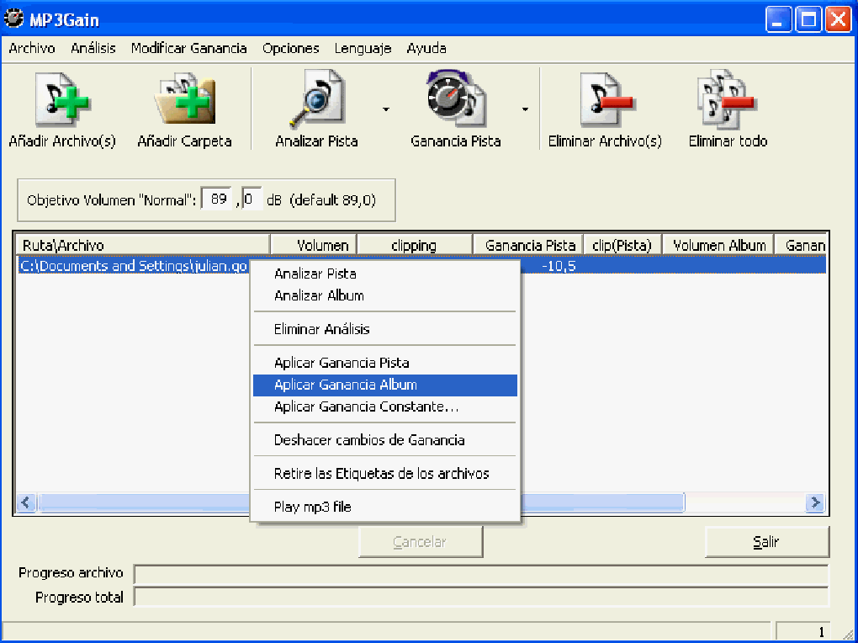Open dropdown arrow next to Analizar Pista
Viewport: 858px width, 643px height.
coord(386,109)
